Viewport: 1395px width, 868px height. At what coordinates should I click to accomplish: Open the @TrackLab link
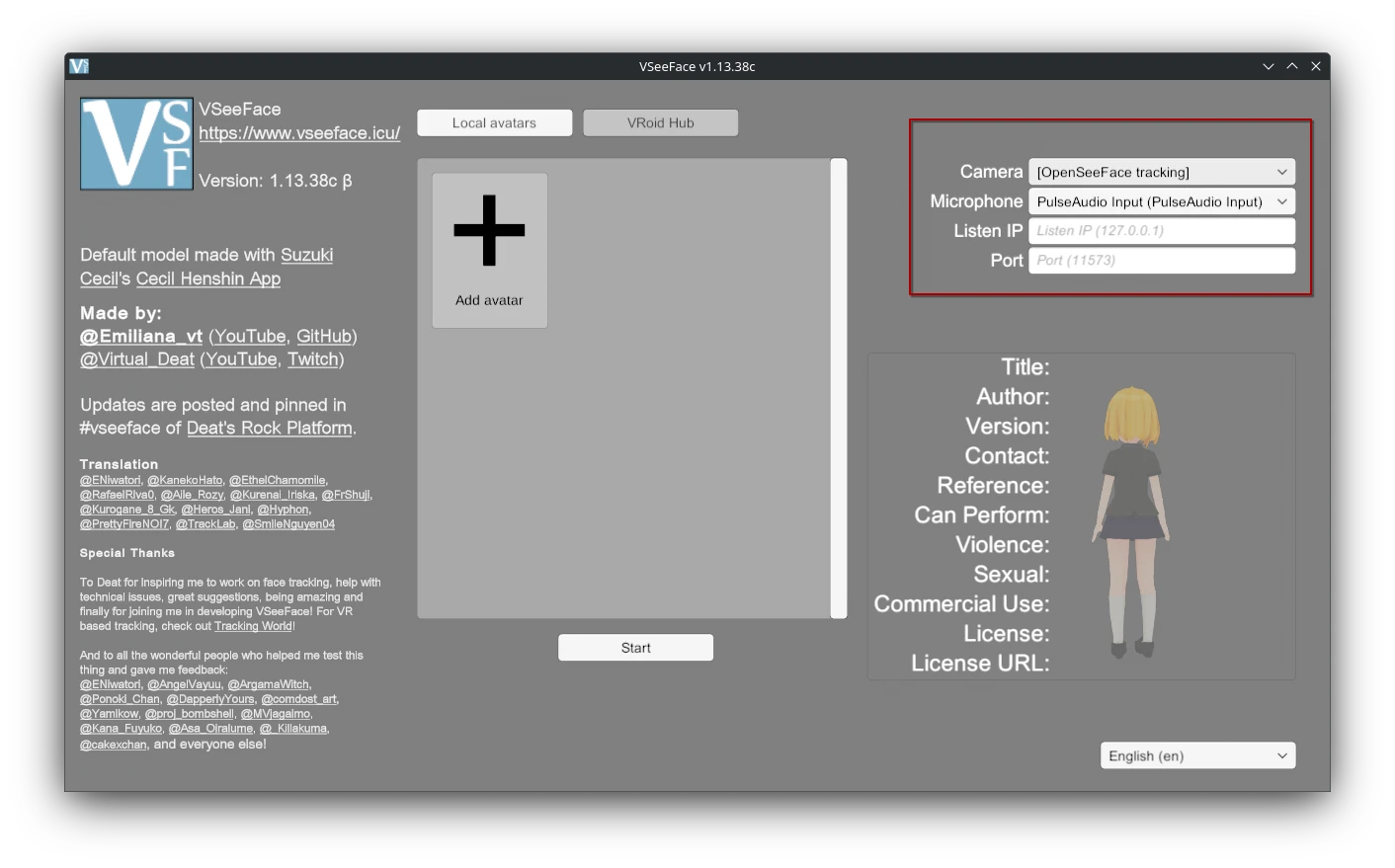(205, 524)
